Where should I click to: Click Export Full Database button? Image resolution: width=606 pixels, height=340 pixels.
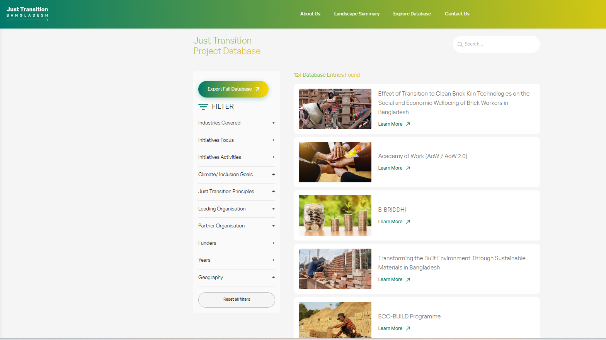(x=233, y=89)
